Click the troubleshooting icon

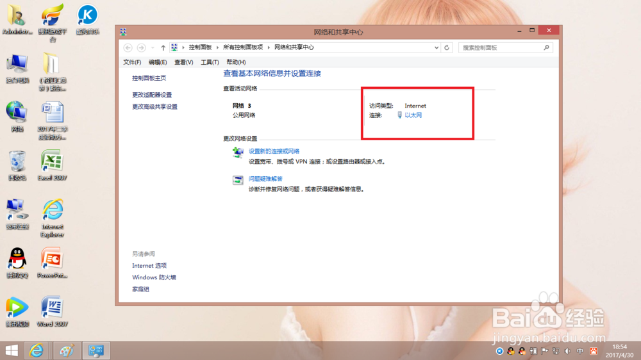tap(238, 180)
